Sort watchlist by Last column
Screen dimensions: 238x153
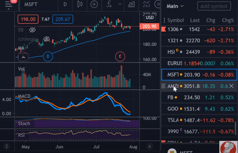click(x=195, y=20)
